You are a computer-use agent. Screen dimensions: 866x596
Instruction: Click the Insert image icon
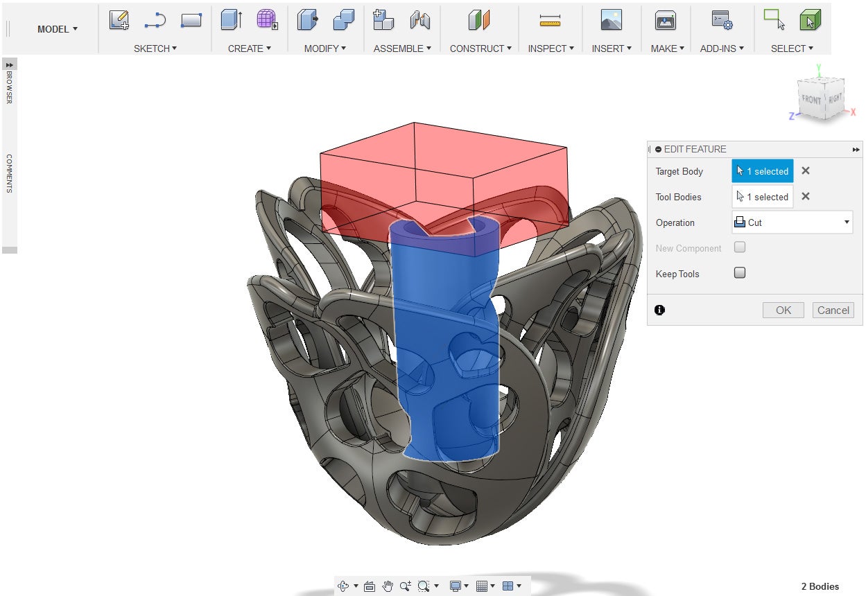pyautogui.click(x=611, y=21)
